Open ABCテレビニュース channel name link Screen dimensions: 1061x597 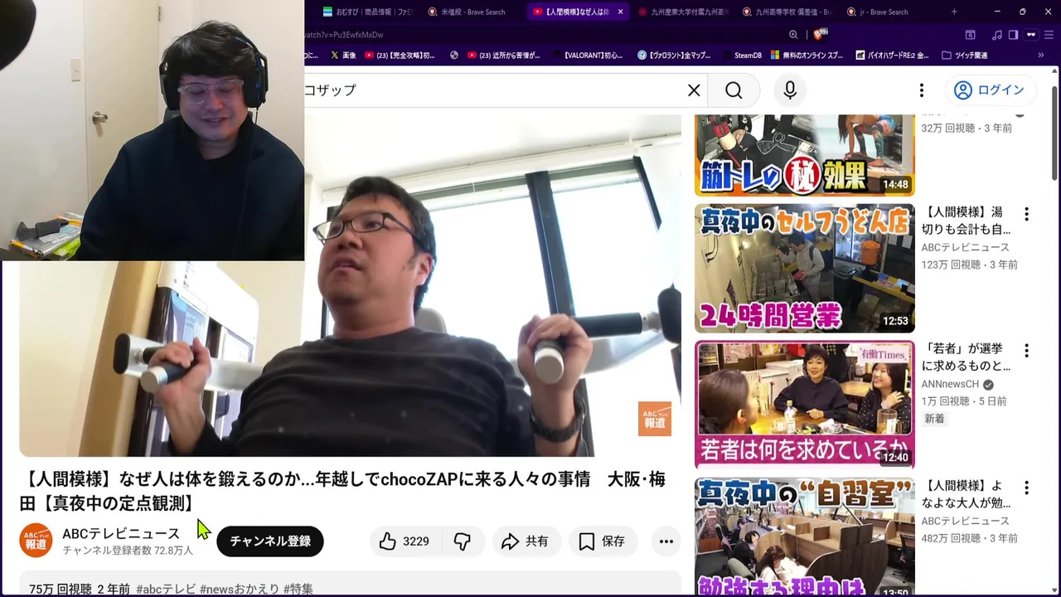(121, 533)
